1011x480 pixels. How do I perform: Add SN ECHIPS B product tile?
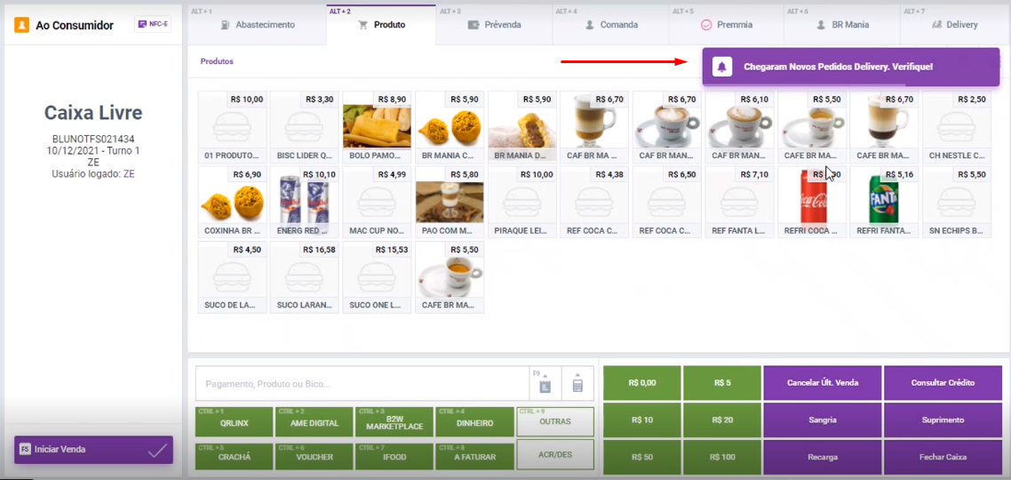coord(957,202)
